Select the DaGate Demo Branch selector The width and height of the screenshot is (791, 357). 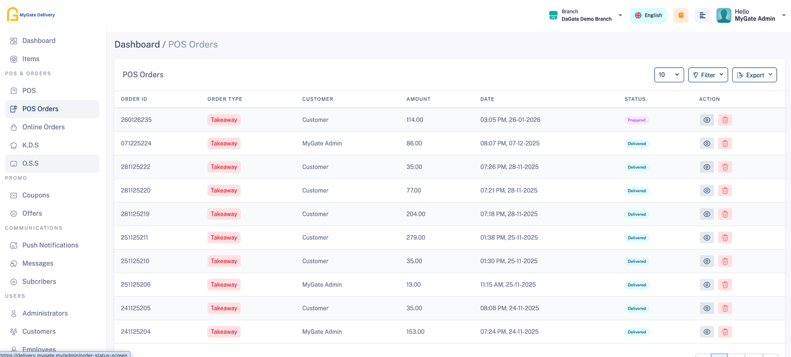(586, 15)
